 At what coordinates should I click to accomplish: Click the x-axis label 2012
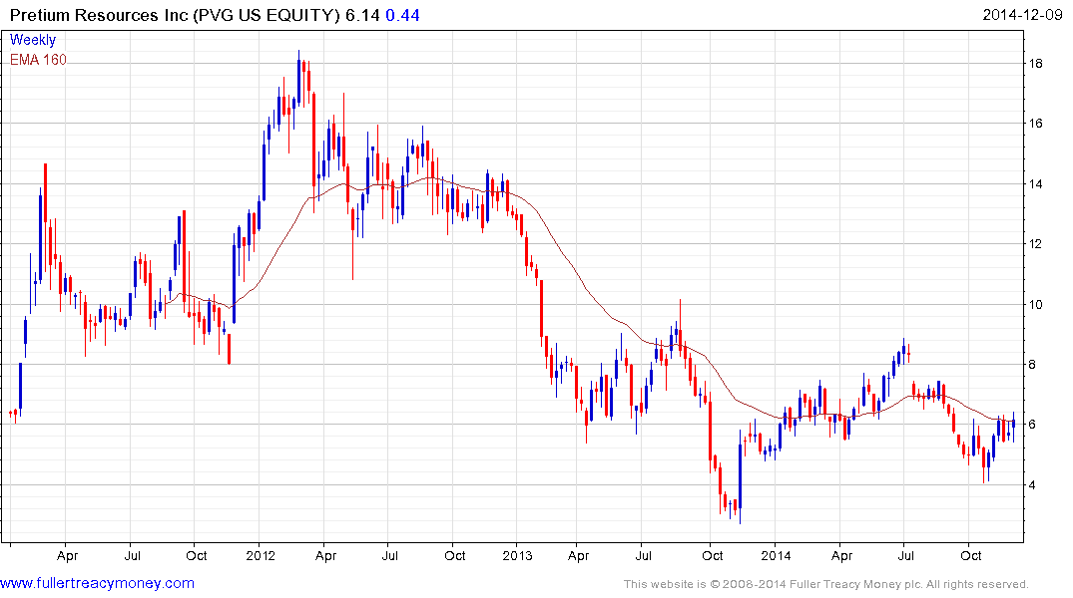coord(261,555)
